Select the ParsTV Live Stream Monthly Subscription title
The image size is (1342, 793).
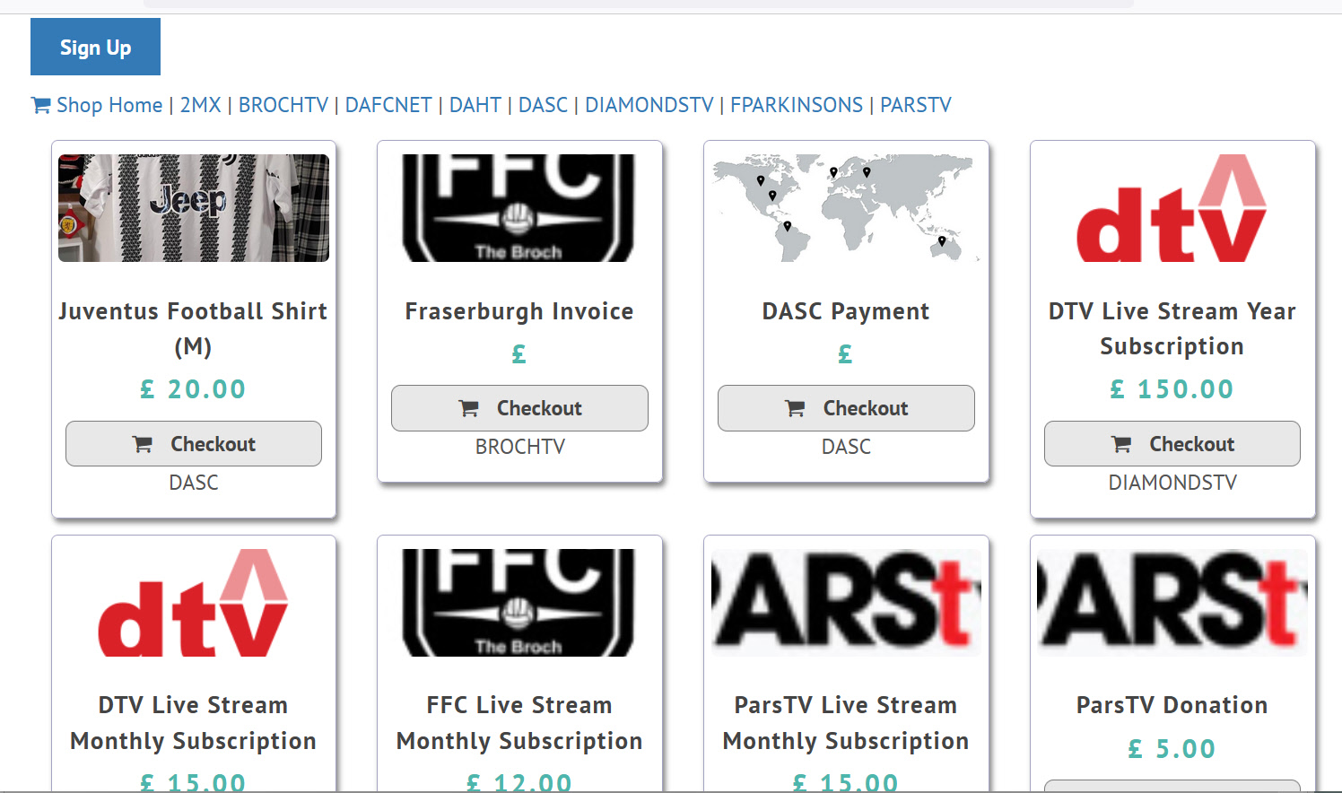tap(846, 723)
